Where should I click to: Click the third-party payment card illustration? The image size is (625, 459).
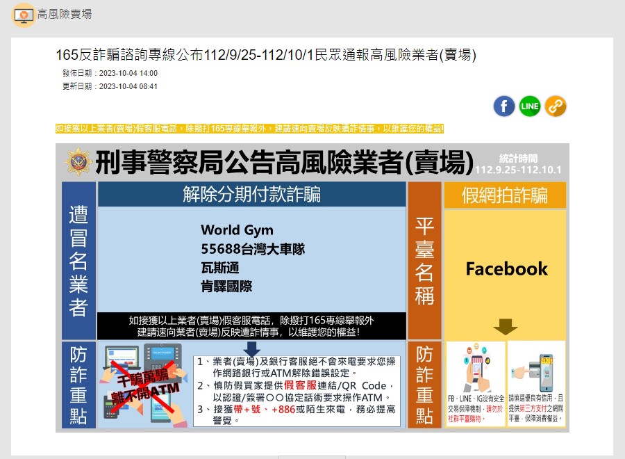(x=536, y=367)
